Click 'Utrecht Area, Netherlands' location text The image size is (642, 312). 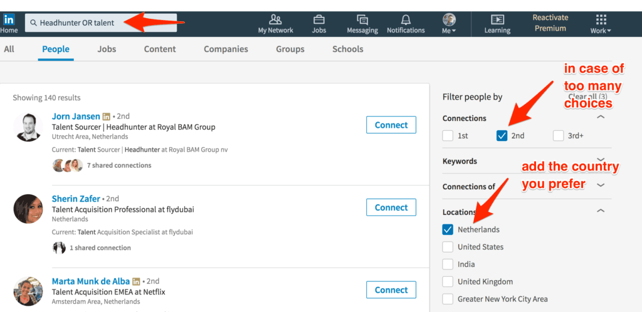pyautogui.click(x=90, y=137)
